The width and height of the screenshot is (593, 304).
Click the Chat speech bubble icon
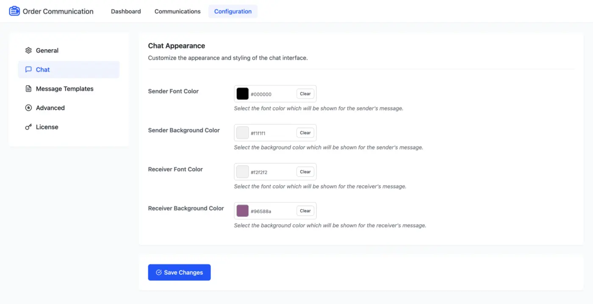pyautogui.click(x=28, y=69)
